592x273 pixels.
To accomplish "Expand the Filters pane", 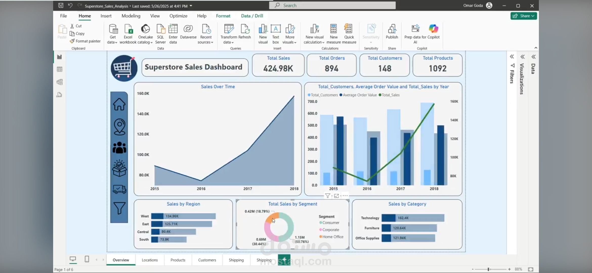I will pyautogui.click(x=512, y=57).
